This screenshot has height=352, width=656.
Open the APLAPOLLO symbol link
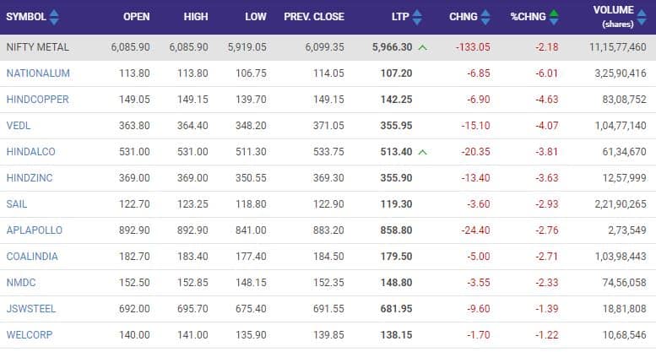[x=34, y=230]
